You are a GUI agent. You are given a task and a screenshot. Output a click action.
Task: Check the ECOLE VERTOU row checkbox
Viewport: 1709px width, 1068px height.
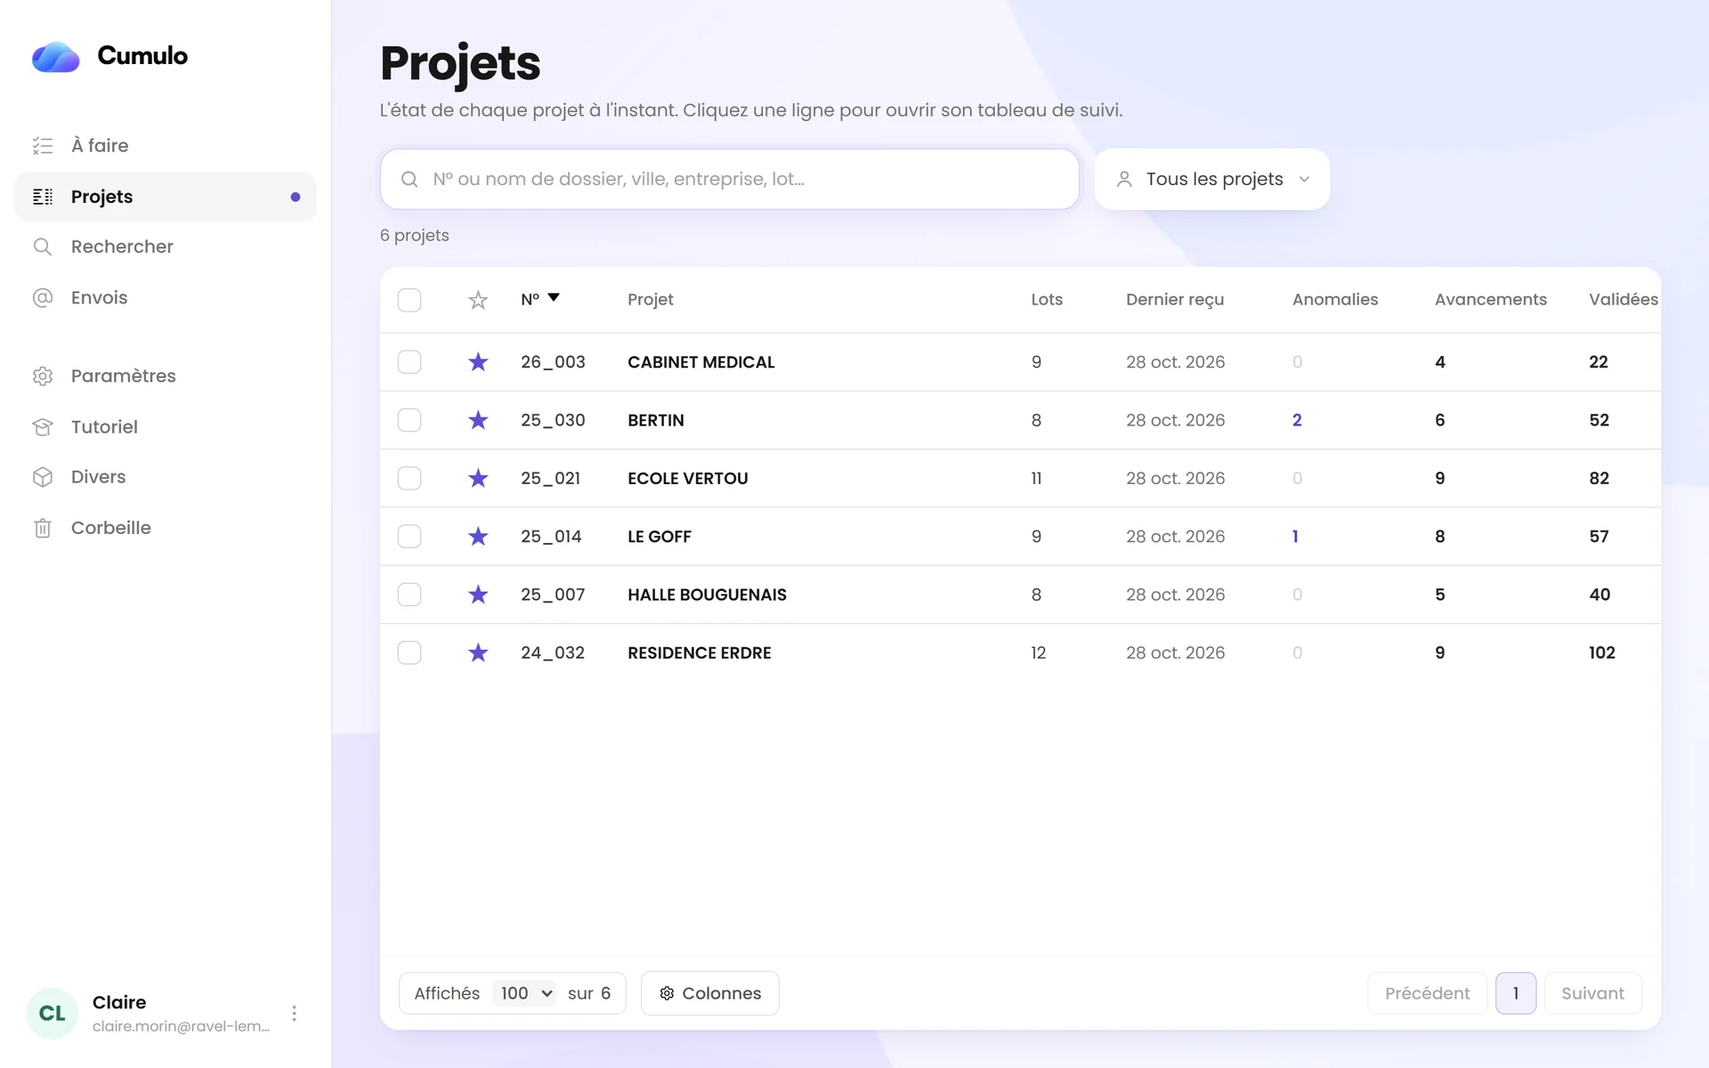(409, 478)
